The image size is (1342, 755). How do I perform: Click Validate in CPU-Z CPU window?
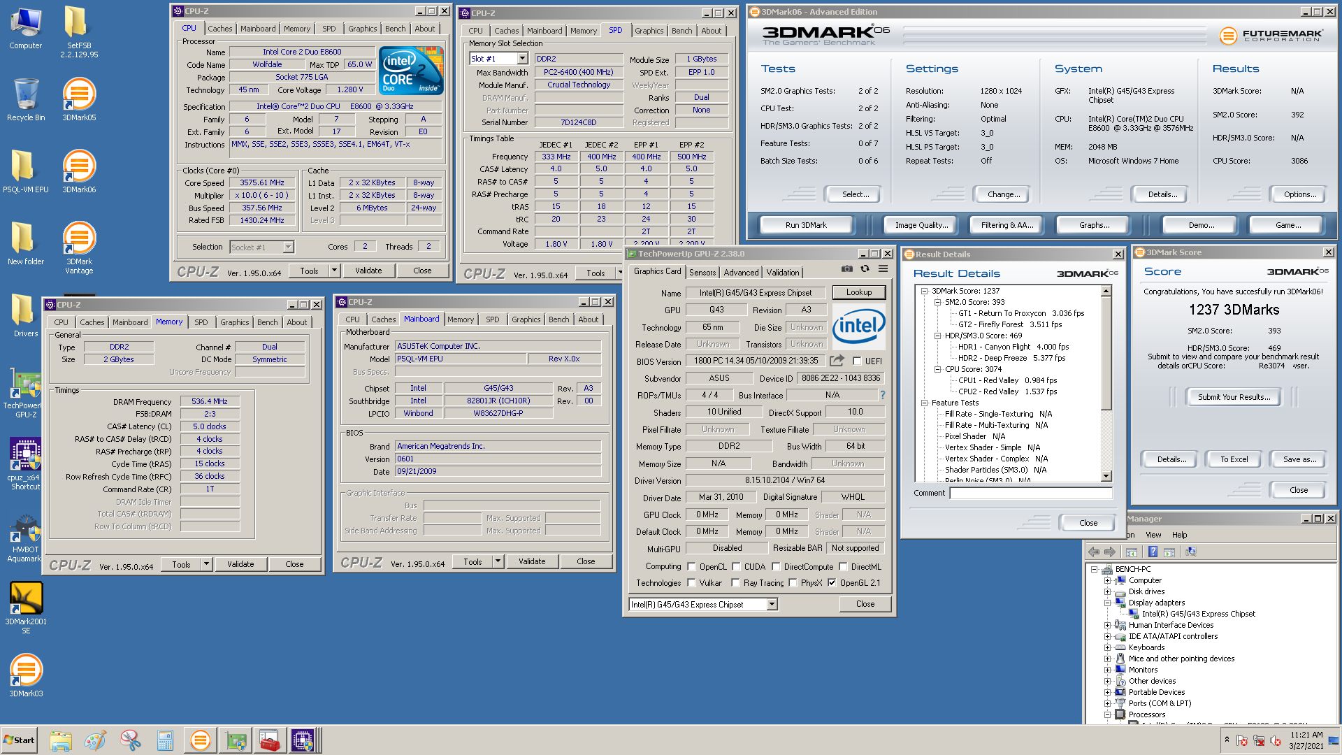(368, 271)
